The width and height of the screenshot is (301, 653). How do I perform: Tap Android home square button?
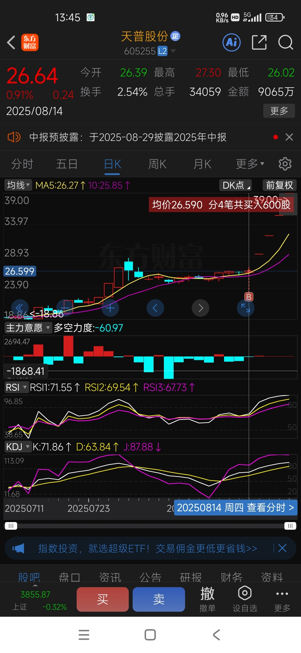point(150,635)
